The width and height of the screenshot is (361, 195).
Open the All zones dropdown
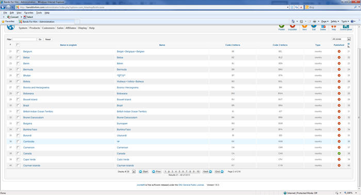[341, 39]
